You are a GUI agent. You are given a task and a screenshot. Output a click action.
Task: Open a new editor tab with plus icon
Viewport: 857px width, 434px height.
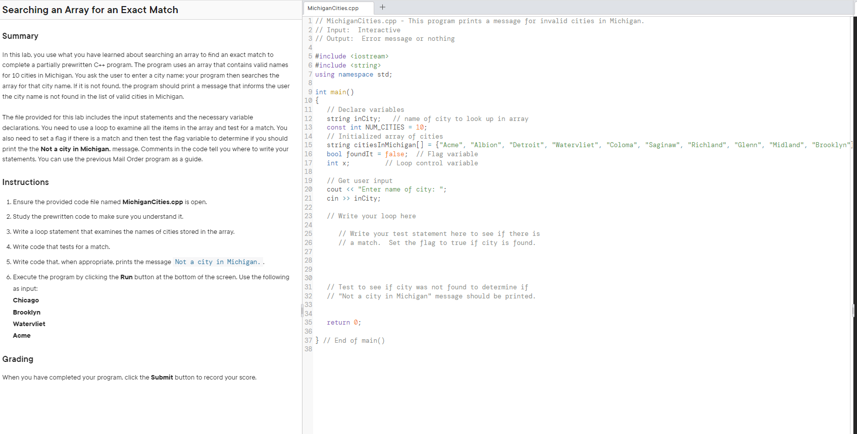pyautogui.click(x=382, y=7)
